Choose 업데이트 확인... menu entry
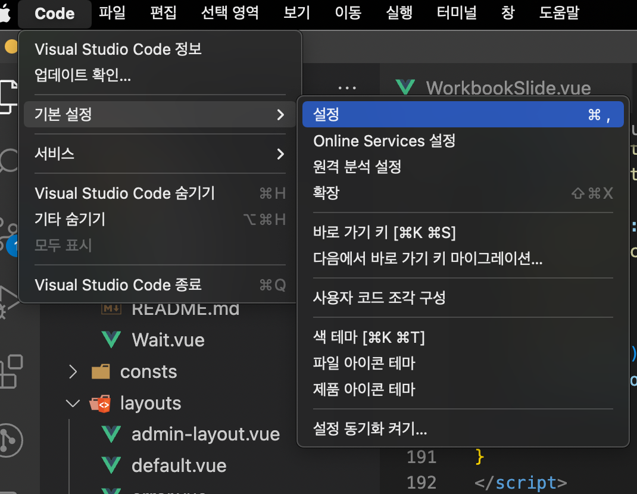 coord(160,75)
